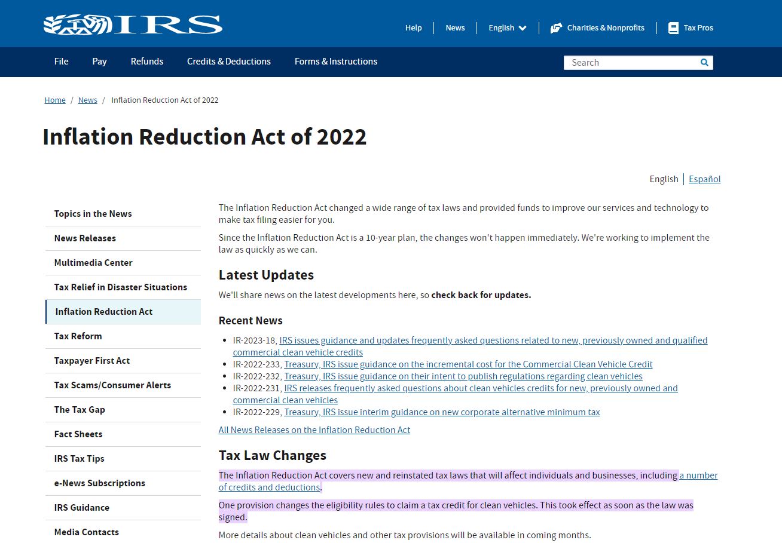Open The Tax Gap sidebar item
Viewport: 782px width, 543px height.
coord(123,410)
